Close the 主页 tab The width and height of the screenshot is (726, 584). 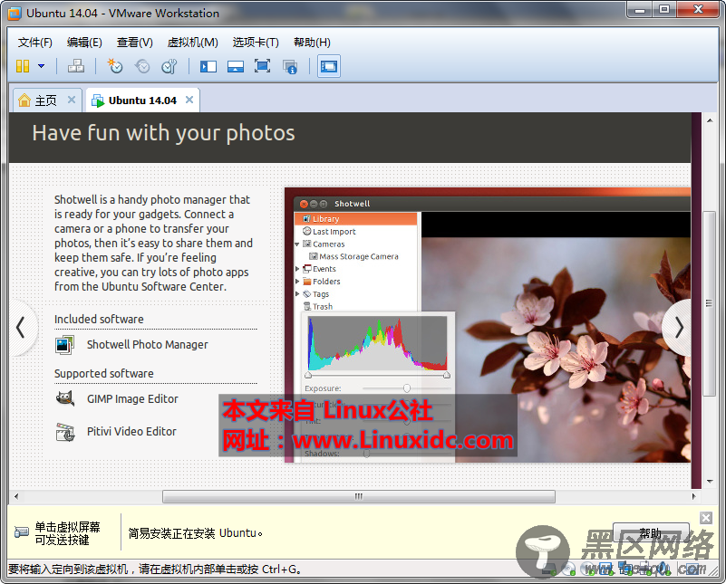click(x=72, y=100)
